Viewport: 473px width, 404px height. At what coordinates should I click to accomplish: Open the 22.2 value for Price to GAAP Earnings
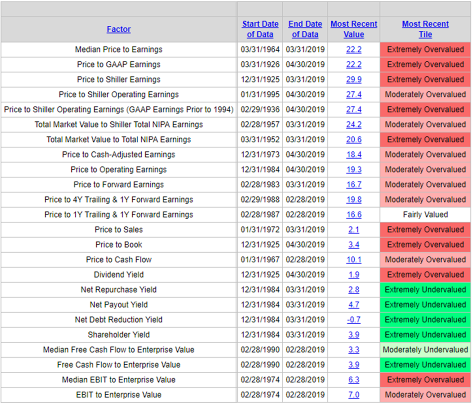point(354,65)
